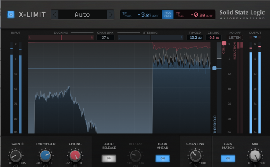This screenshot has width=270, height=167.
Task: Edit the CHAN LINK 37 % value field
Action: tap(105, 38)
